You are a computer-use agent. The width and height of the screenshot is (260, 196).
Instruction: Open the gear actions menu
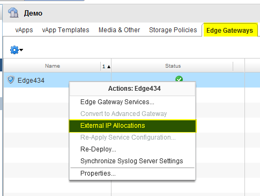coord(14,50)
